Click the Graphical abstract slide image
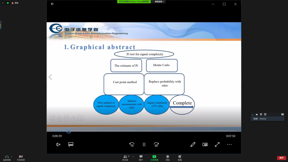The height and width of the screenshot is (162, 288). (144, 77)
